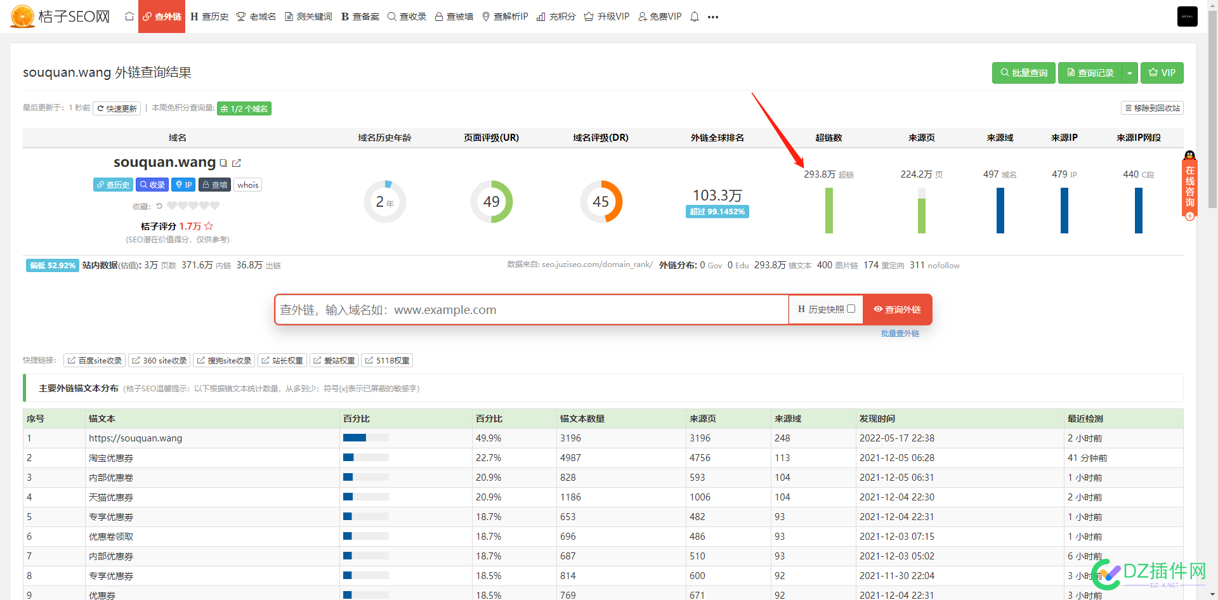Click the 查历史 domain tag button

click(113, 185)
